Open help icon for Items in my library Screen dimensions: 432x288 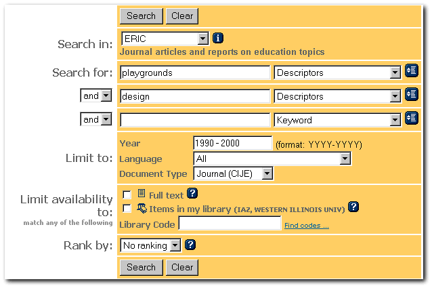pyautogui.click(x=353, y=207)
